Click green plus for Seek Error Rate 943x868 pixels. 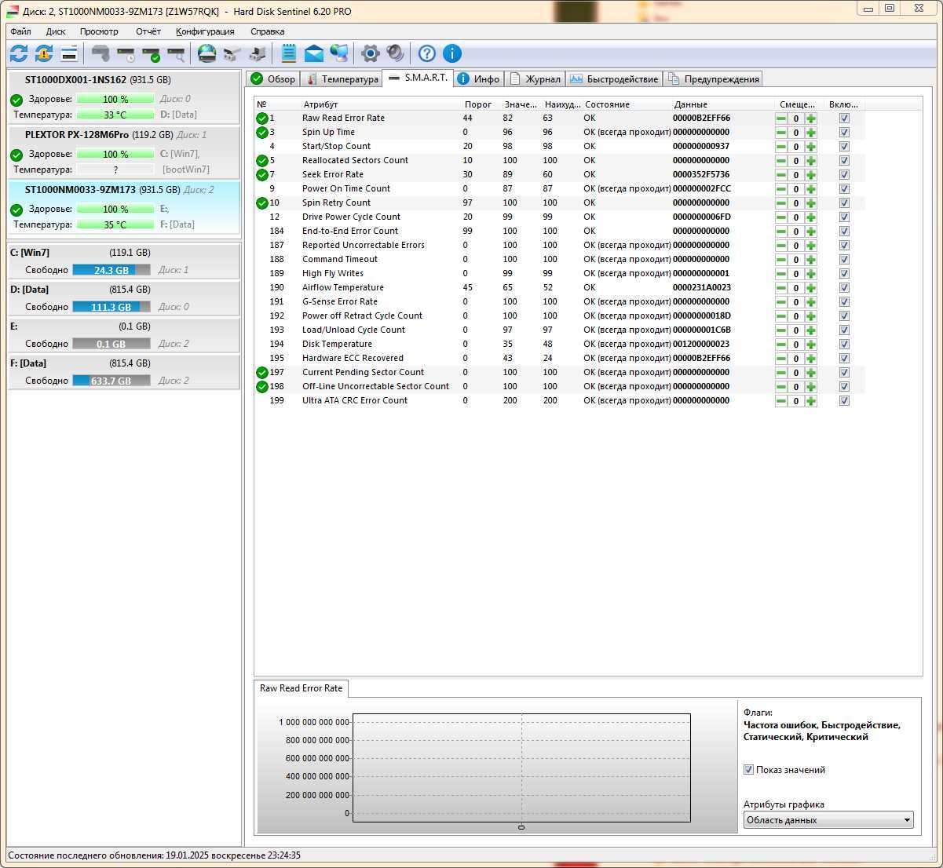[x=810, y=175]
